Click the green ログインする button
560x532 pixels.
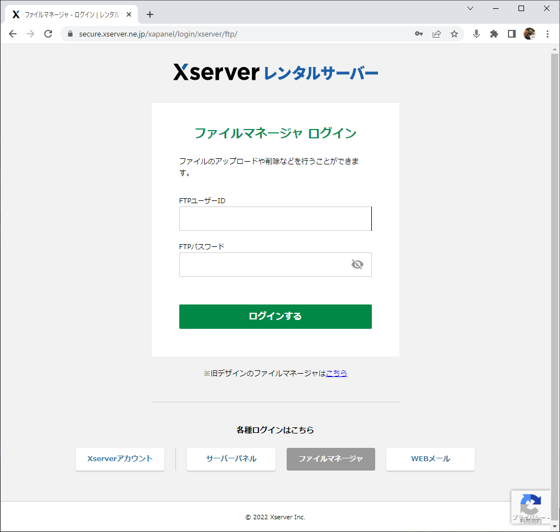276,317
